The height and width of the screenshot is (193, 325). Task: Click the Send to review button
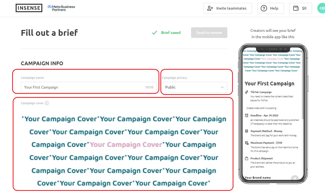[x=209, y=33]
